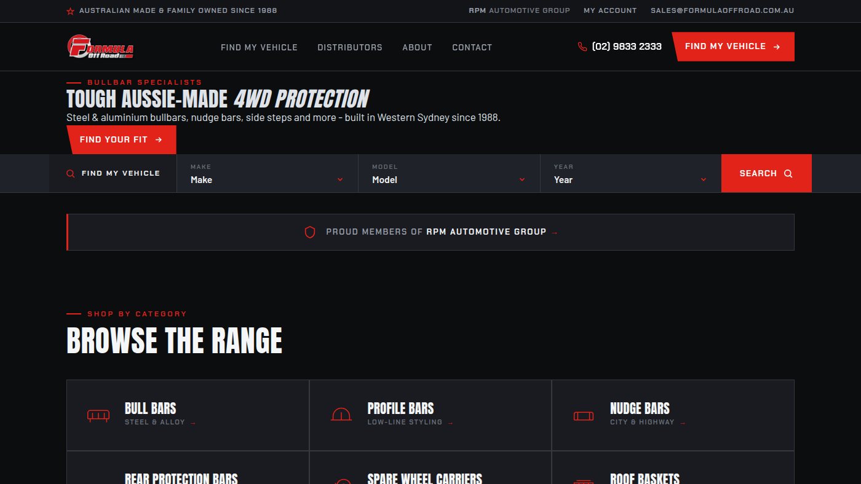The width and height of the screenshot is (861, 484).
Task: Click the nudge bar category icon
Action: click(584, 416)
